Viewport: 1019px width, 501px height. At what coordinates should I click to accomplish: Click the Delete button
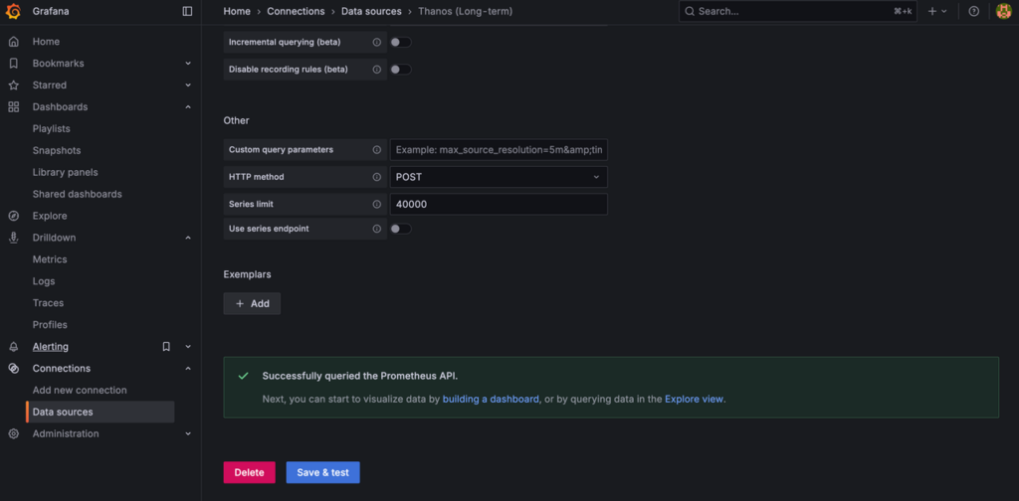(249, 472)
